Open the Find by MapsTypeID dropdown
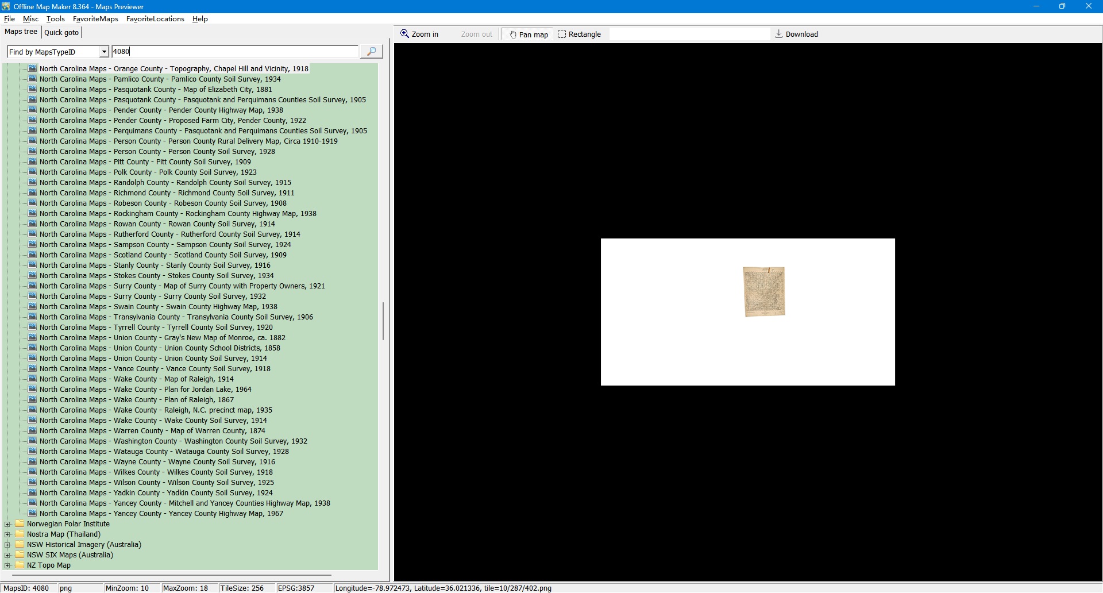The image size is (1103, 593). 104,52
